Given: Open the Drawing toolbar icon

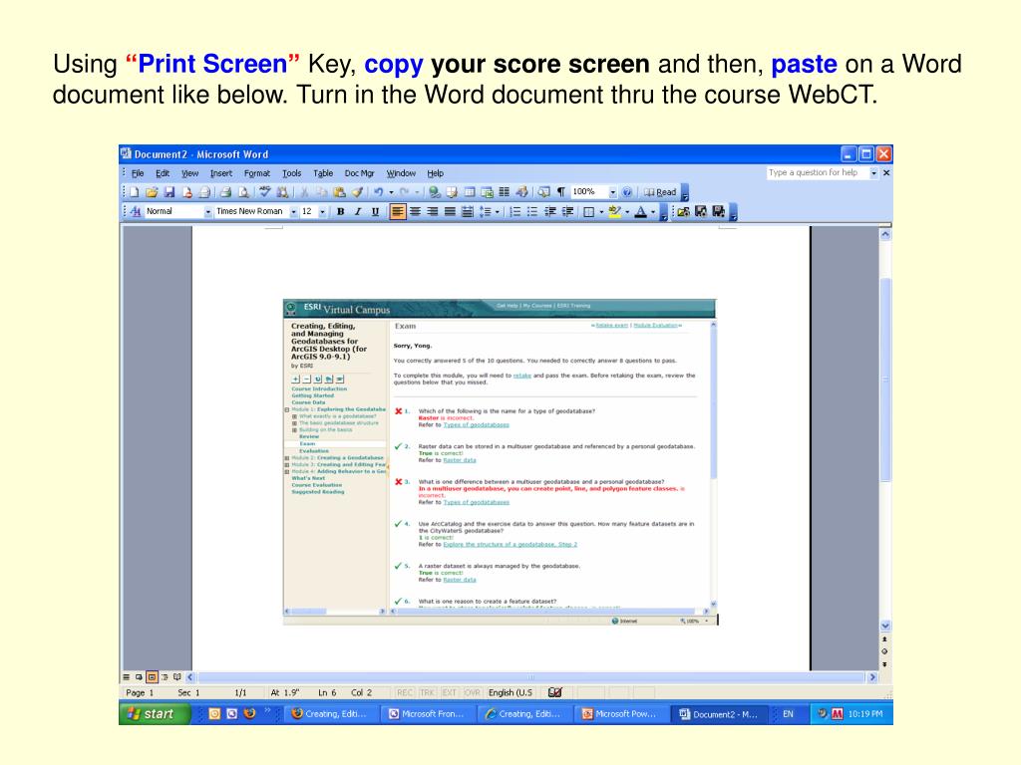Looking at the screenshot, I should point(521,192).
